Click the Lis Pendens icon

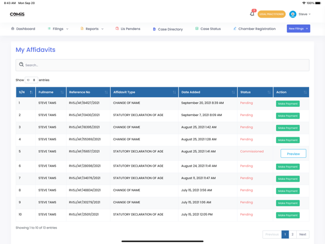pyautogui.click(x=117, y=28)
